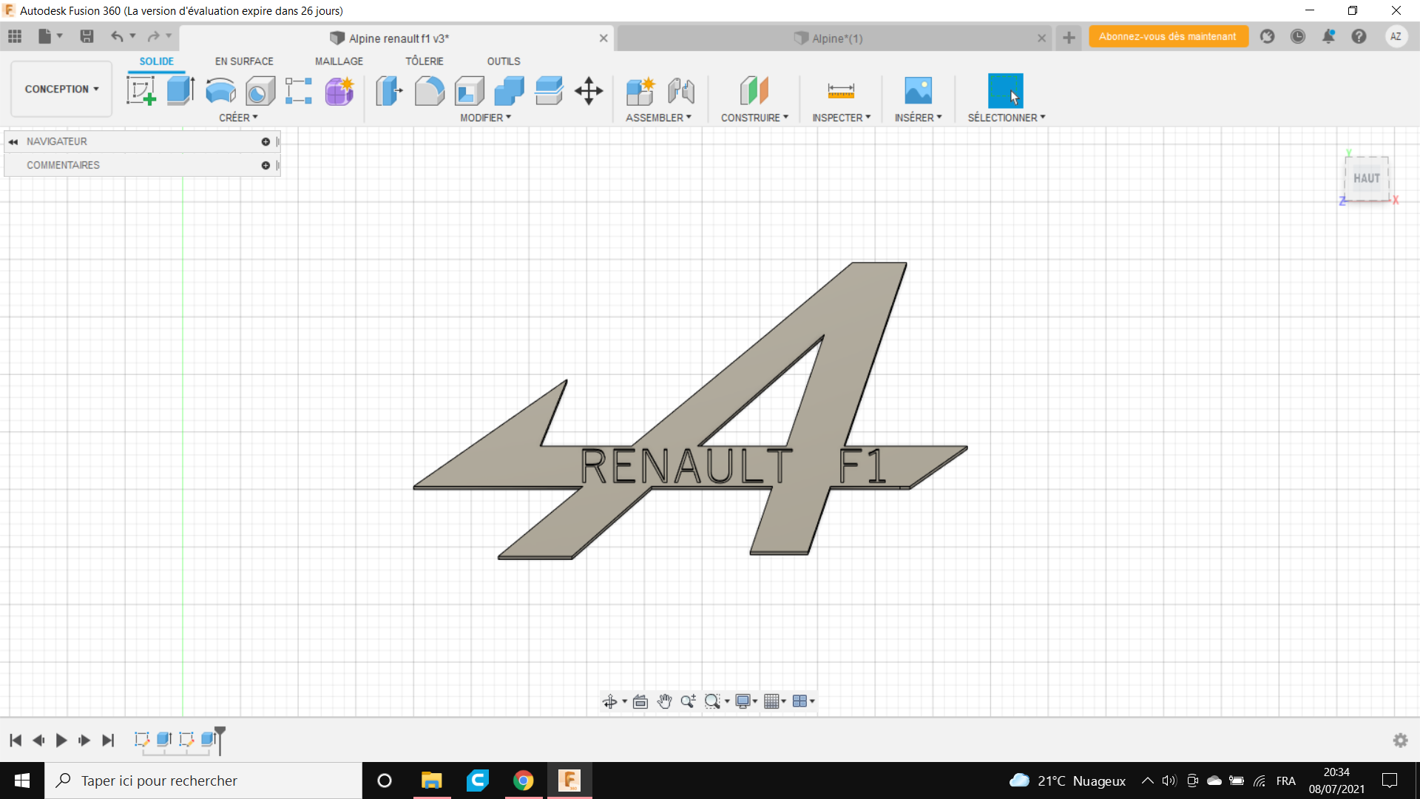Image resolution: width=1420 pixels, height=799 pixels.
Task: Click the Move/Copy arrows tool
Action: pos(589,91)
